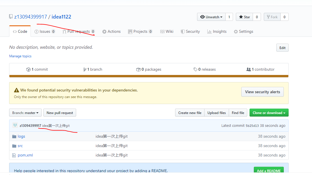
Task: Click the src folder icon
Action: (x=14, y=146)
